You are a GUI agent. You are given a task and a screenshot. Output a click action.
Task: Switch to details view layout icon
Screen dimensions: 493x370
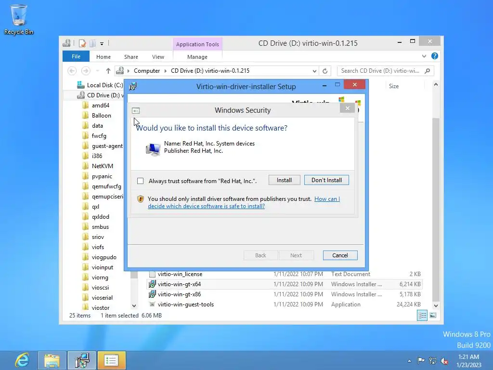(x=422, y=315)
